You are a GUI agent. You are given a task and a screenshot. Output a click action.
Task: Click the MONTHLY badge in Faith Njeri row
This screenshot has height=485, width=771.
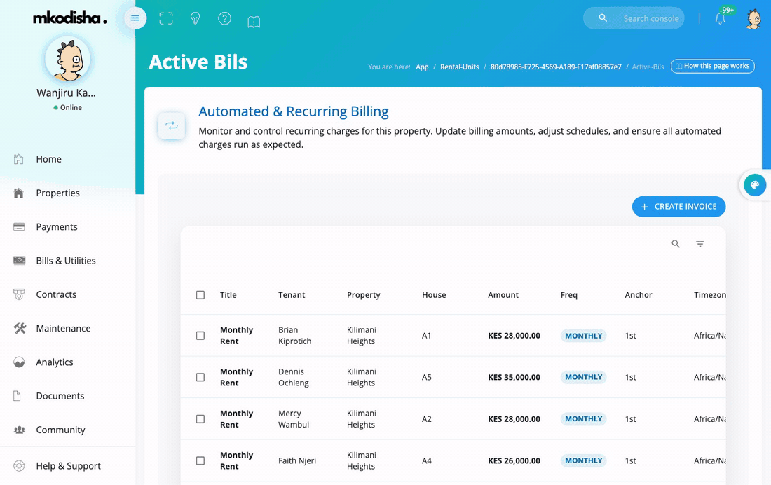click(583, 460)
